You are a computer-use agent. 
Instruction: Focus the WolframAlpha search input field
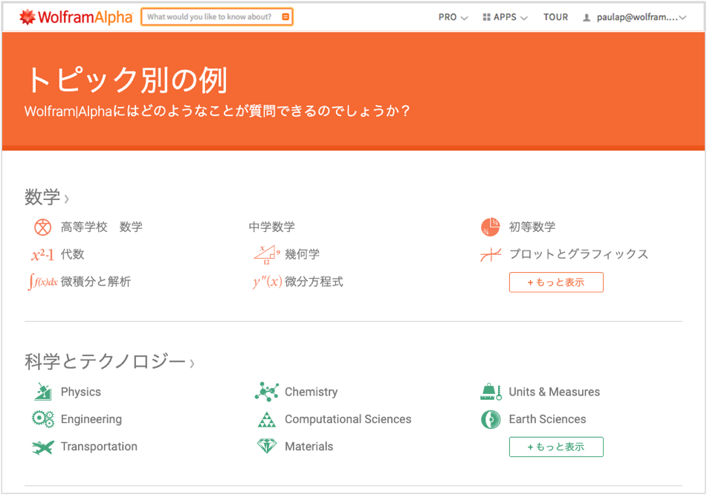pyautogui.click(x=210, y=17)
